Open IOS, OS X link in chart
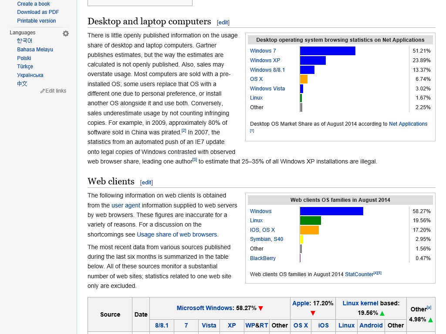Image resolution: width=446 pixels, height=334 pixels. coord(262,230)
